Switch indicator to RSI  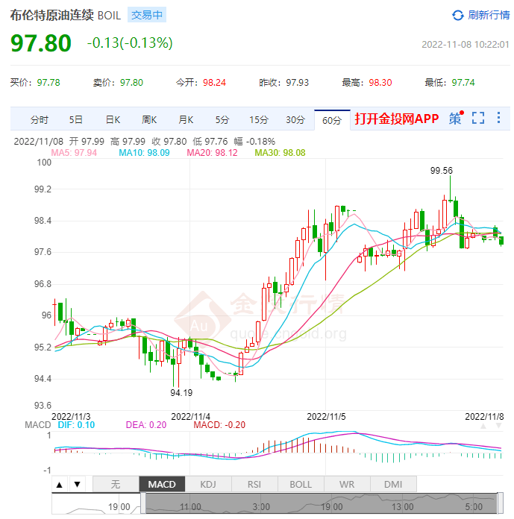point(254,485)
